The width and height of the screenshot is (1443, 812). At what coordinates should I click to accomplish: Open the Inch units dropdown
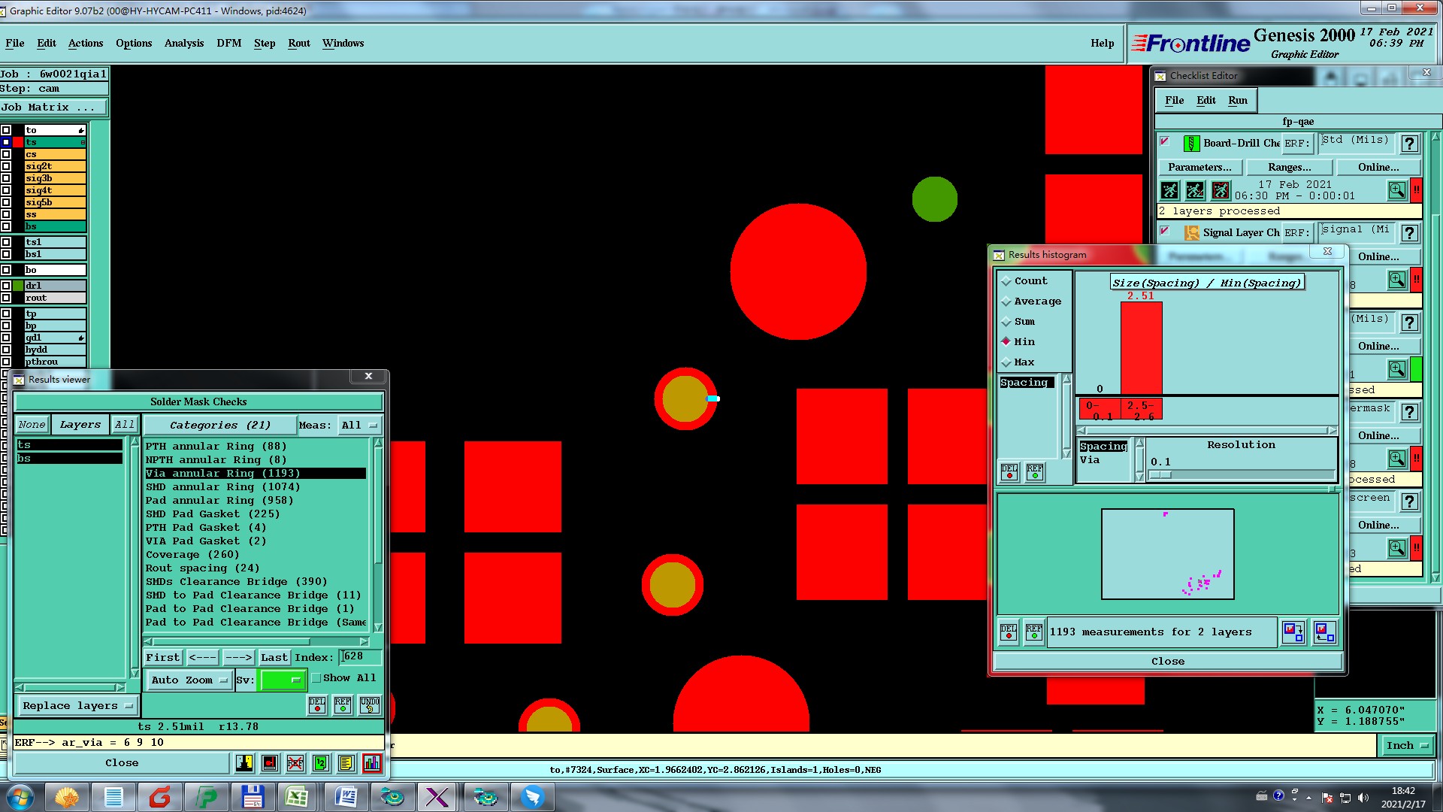pyautogui.click(x=1406, y=745)
